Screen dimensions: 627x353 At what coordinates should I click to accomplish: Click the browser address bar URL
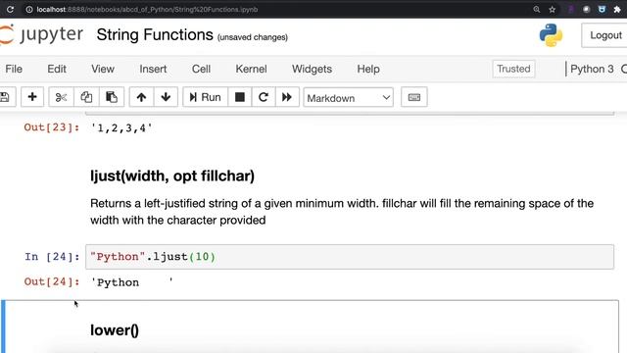pyautogui.click(x=147, y=9)
